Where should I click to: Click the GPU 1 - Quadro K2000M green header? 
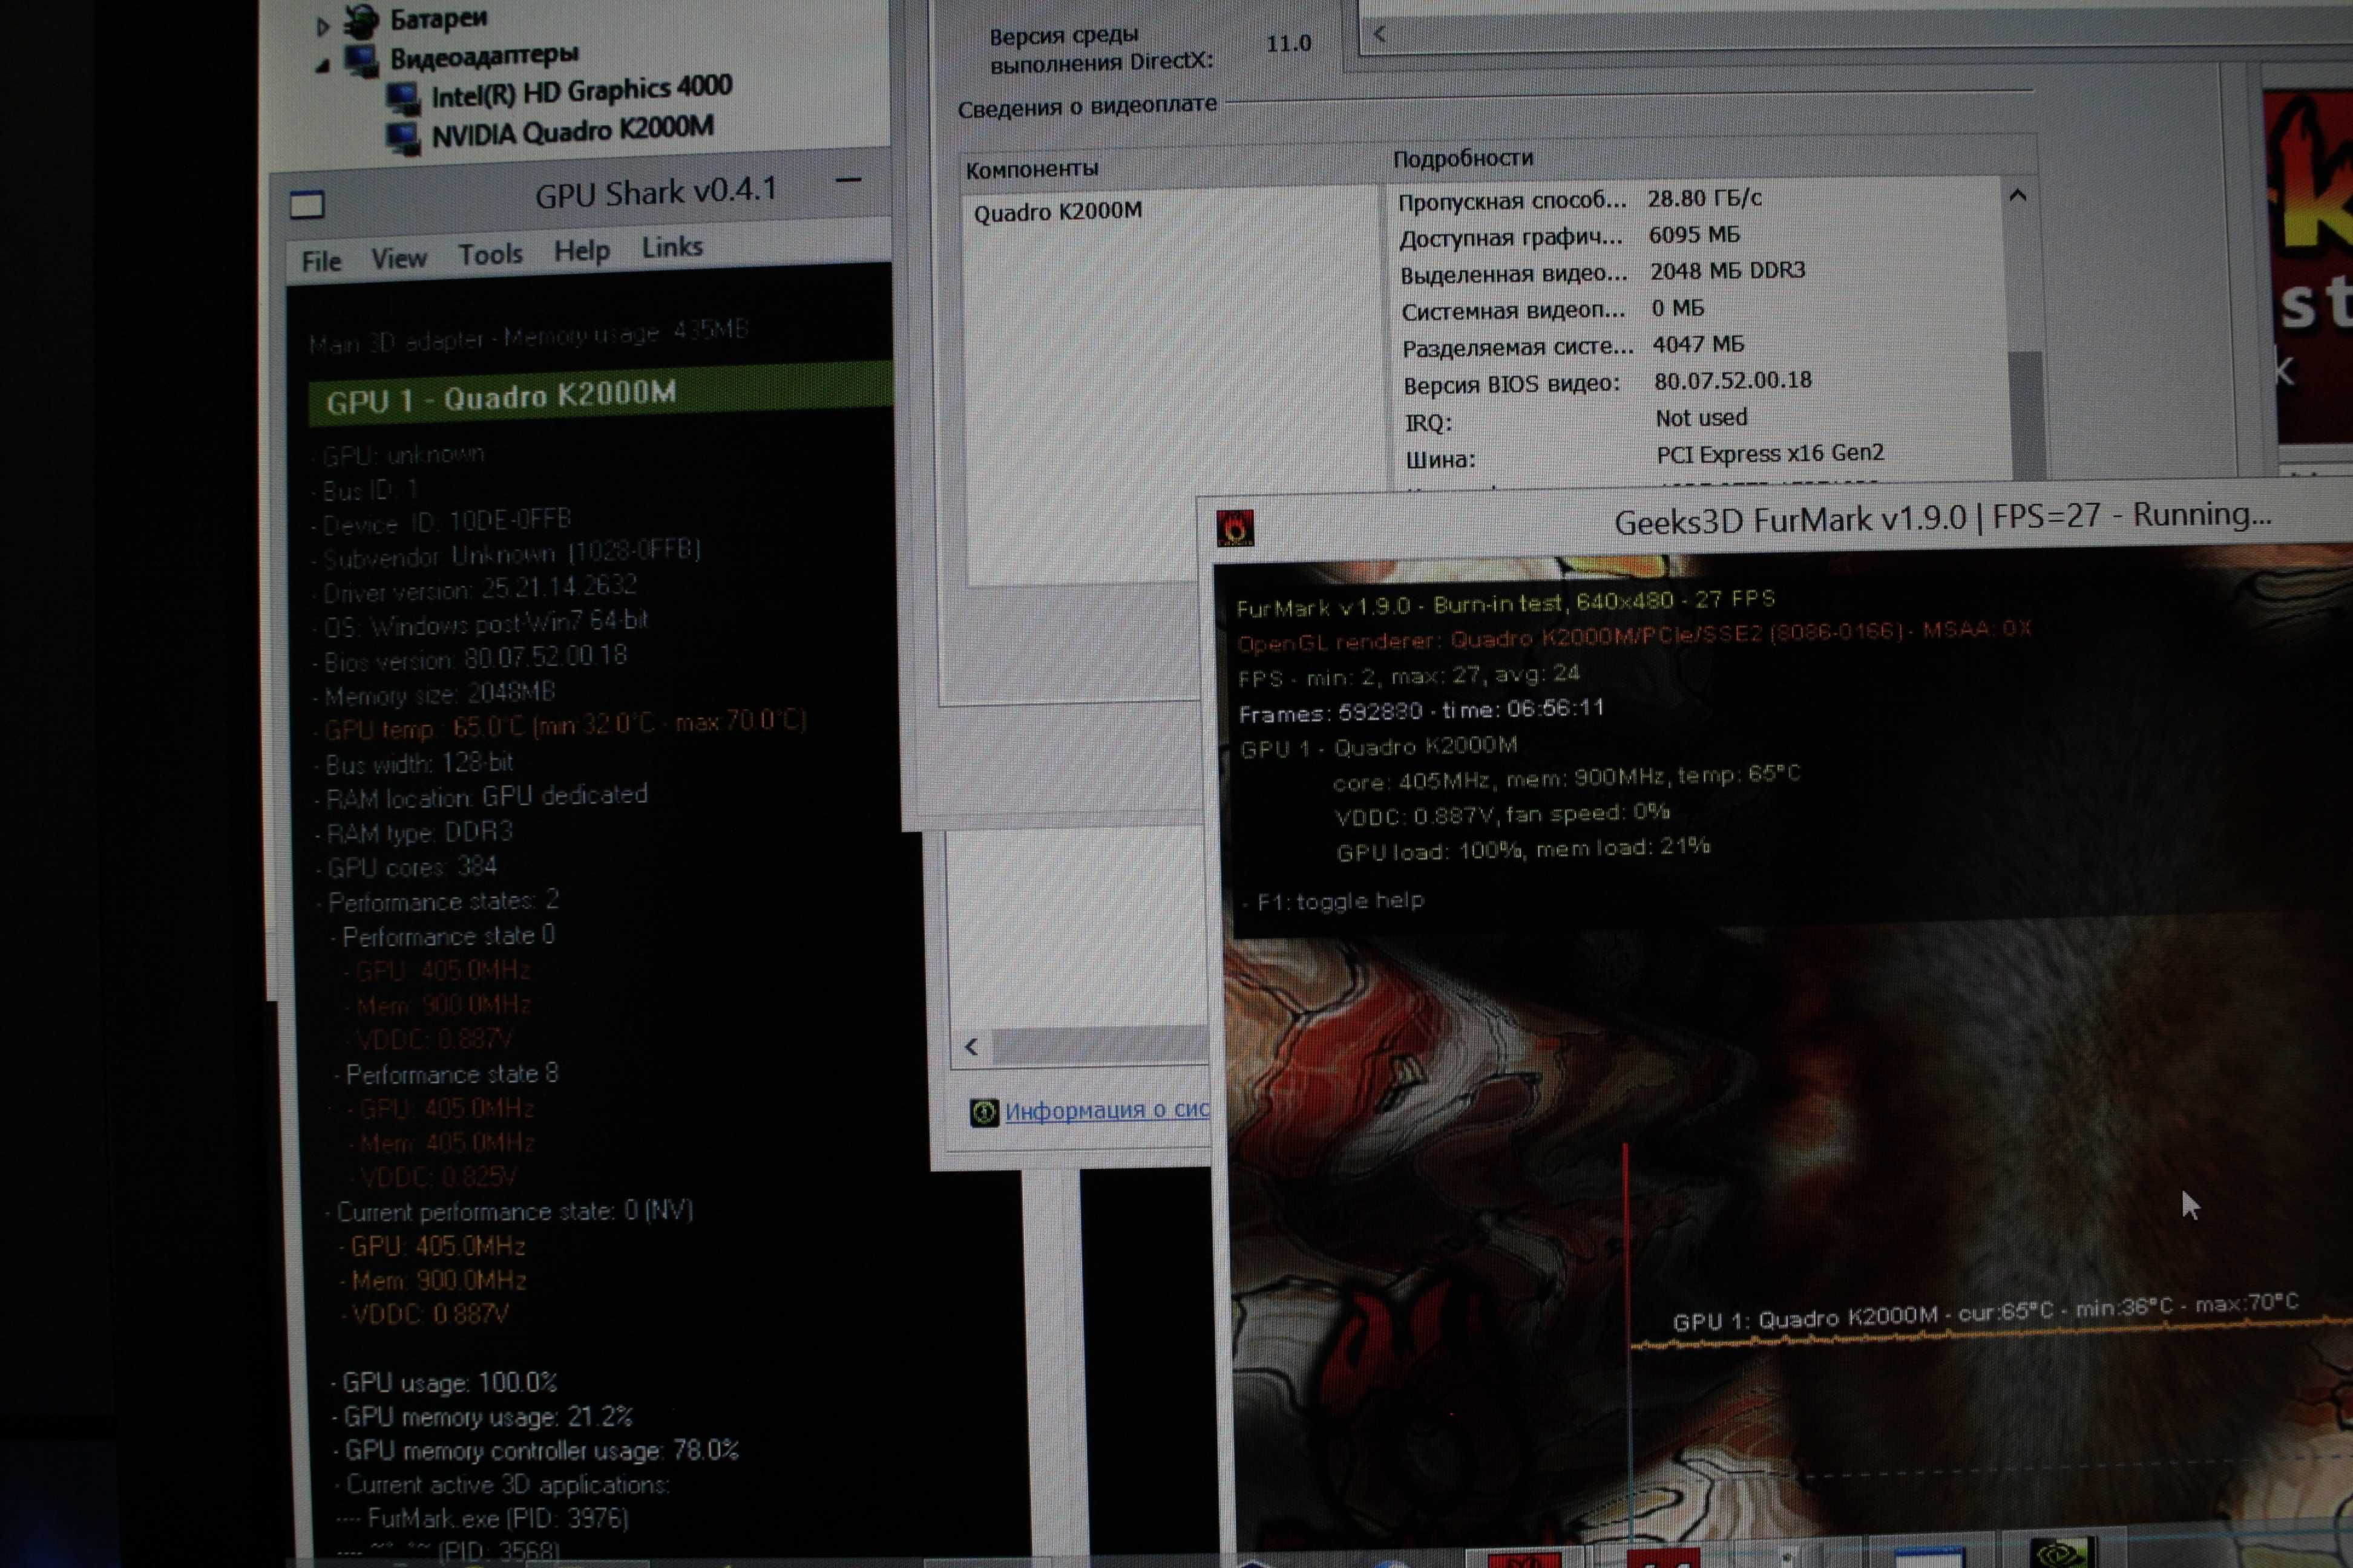pos(600,393)
